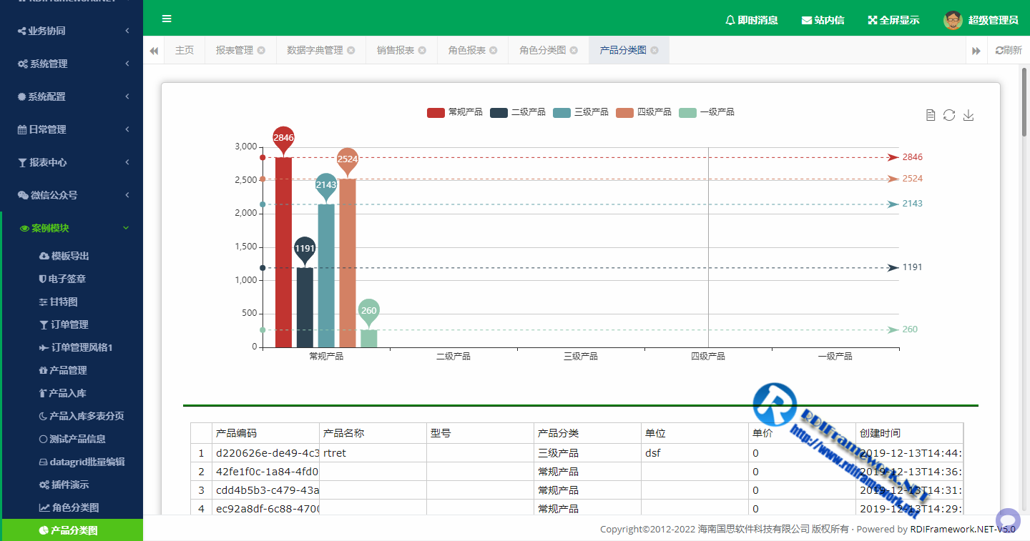Switch to 全屏显示 fullscreen mode
The image size is (1030, 541).
tap(893, 20)
